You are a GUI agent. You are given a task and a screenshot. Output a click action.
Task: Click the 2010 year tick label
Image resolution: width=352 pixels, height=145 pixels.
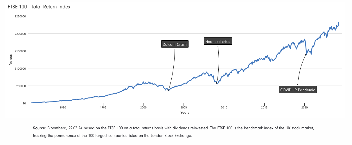(224, 107)
